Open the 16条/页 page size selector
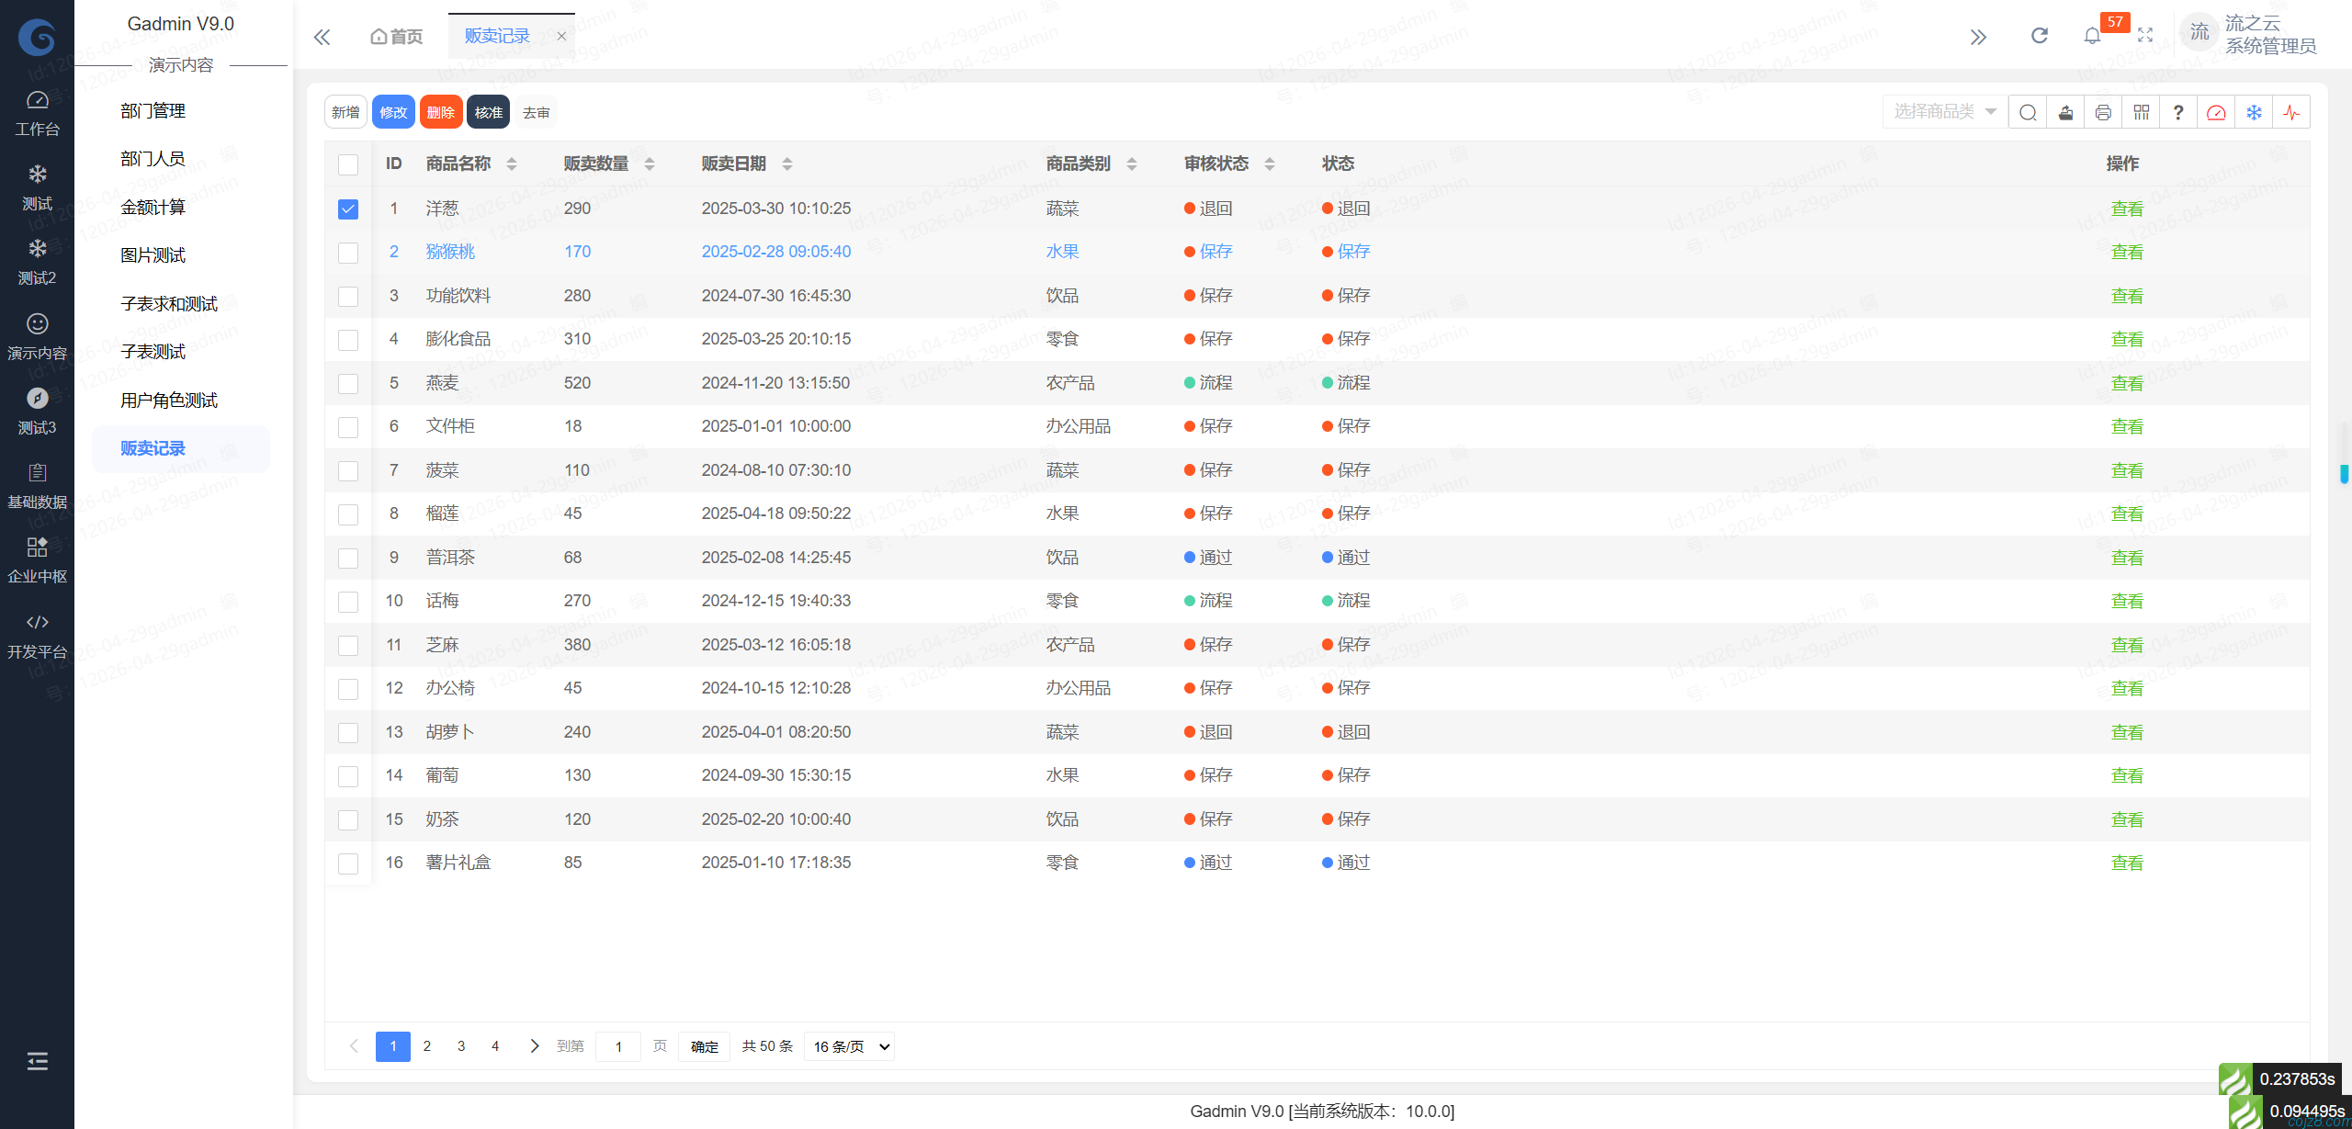Screen dimensions: 2352x1129 (x=847, y=1046)
